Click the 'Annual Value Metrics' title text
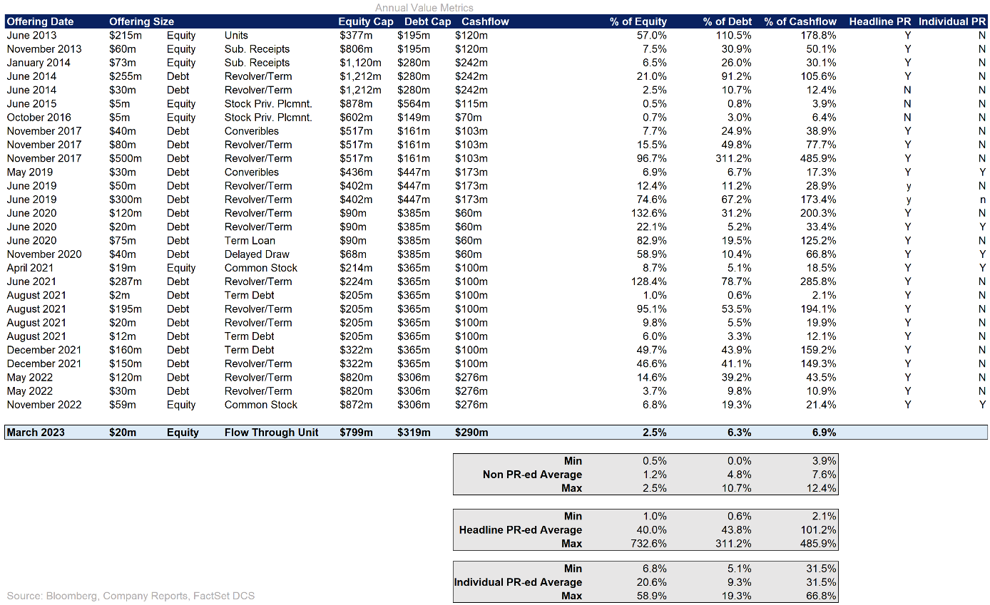990x605 pixels. [424, 8]
